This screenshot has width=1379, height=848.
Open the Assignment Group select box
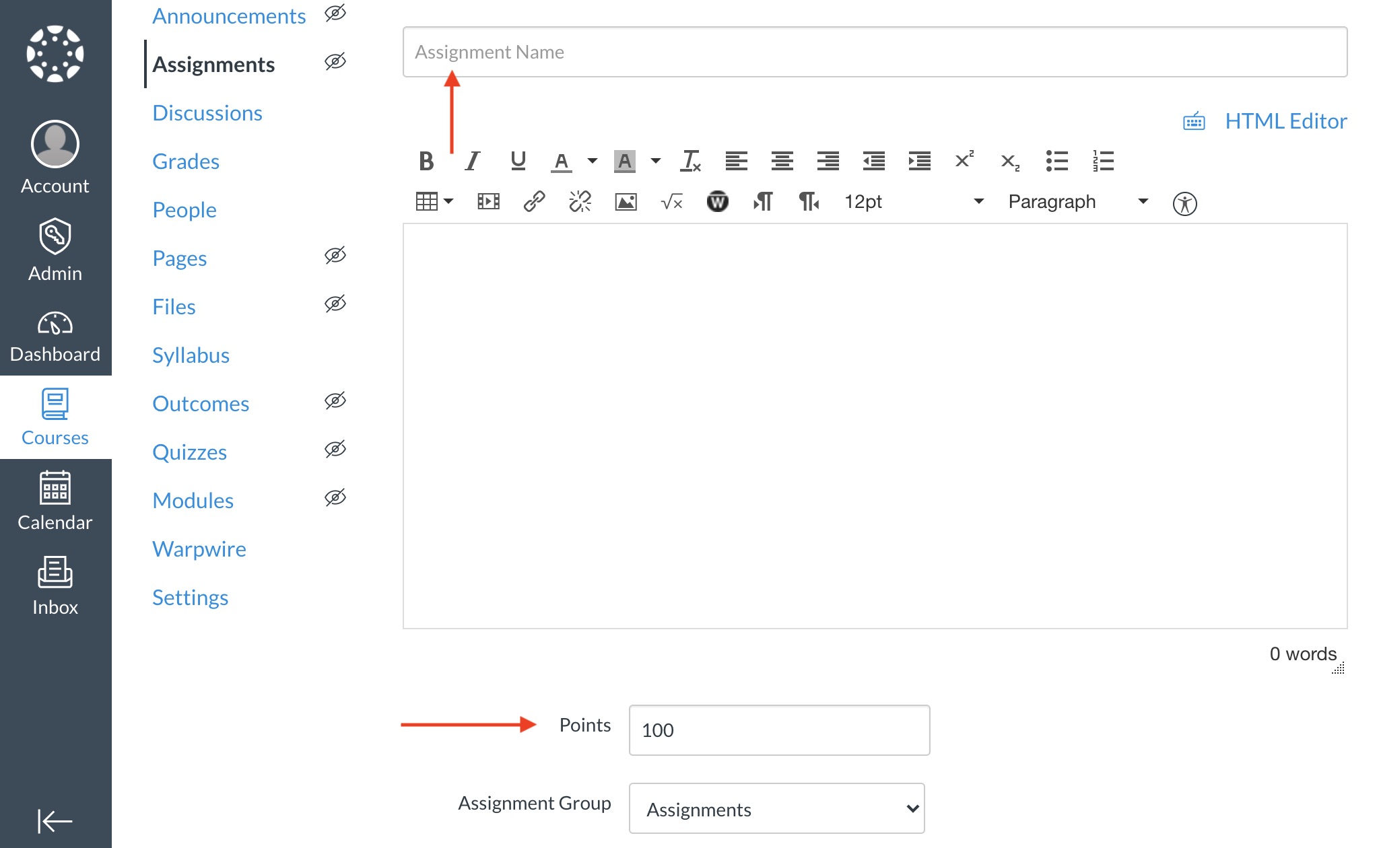point(776,809)
